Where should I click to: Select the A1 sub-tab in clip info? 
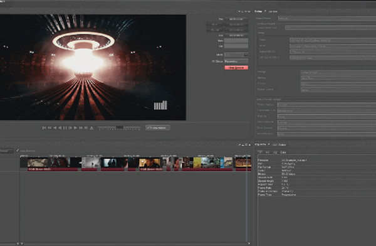point(268,152)
